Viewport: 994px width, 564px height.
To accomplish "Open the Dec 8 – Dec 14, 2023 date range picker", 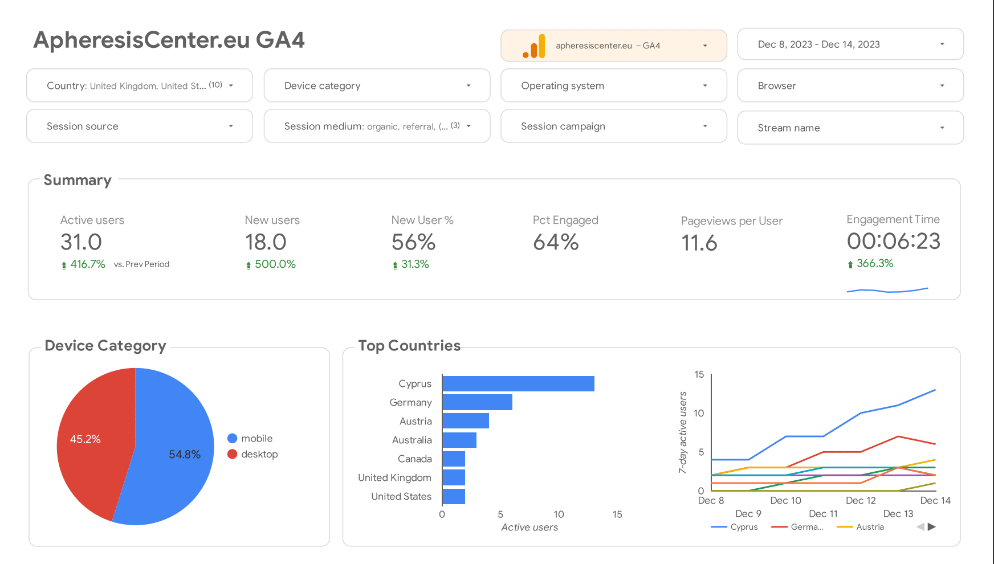I will [x=850, y=44].
